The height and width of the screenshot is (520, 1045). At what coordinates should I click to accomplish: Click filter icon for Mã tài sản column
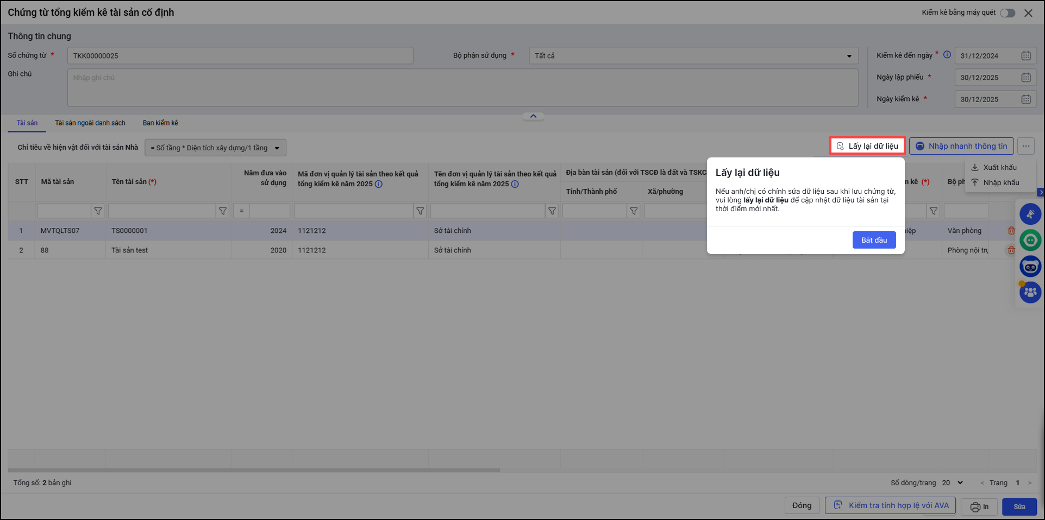(x=98, y=211)
